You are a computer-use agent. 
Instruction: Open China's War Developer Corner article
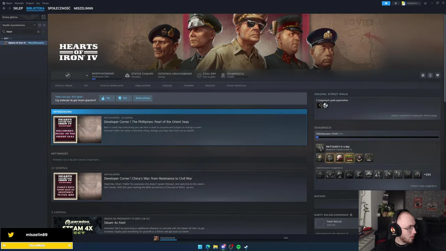148,178
